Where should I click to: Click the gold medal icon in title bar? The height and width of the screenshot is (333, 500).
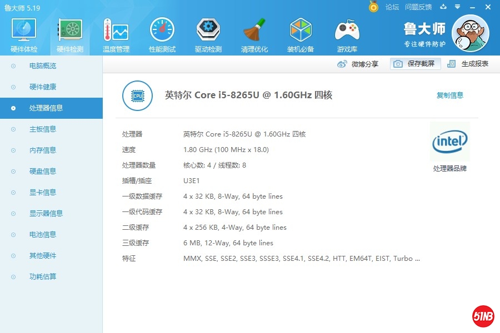coord(374,7)
